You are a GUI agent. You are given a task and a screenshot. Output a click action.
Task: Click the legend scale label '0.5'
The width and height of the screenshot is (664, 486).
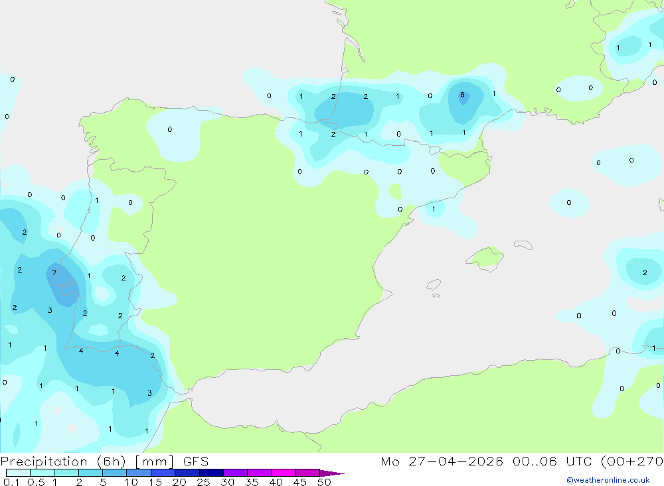click(36, 482)
